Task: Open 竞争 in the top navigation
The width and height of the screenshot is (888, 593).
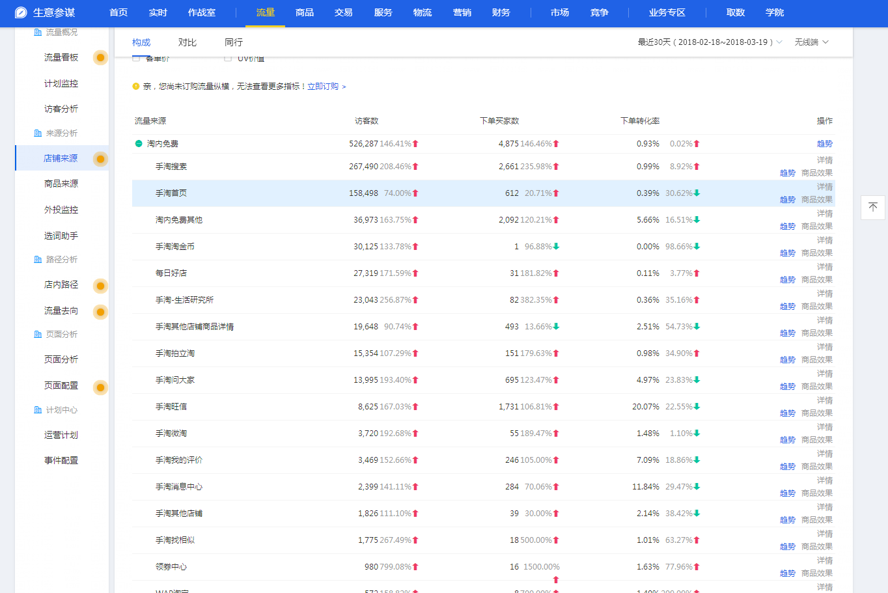Action: pos(600,12)
